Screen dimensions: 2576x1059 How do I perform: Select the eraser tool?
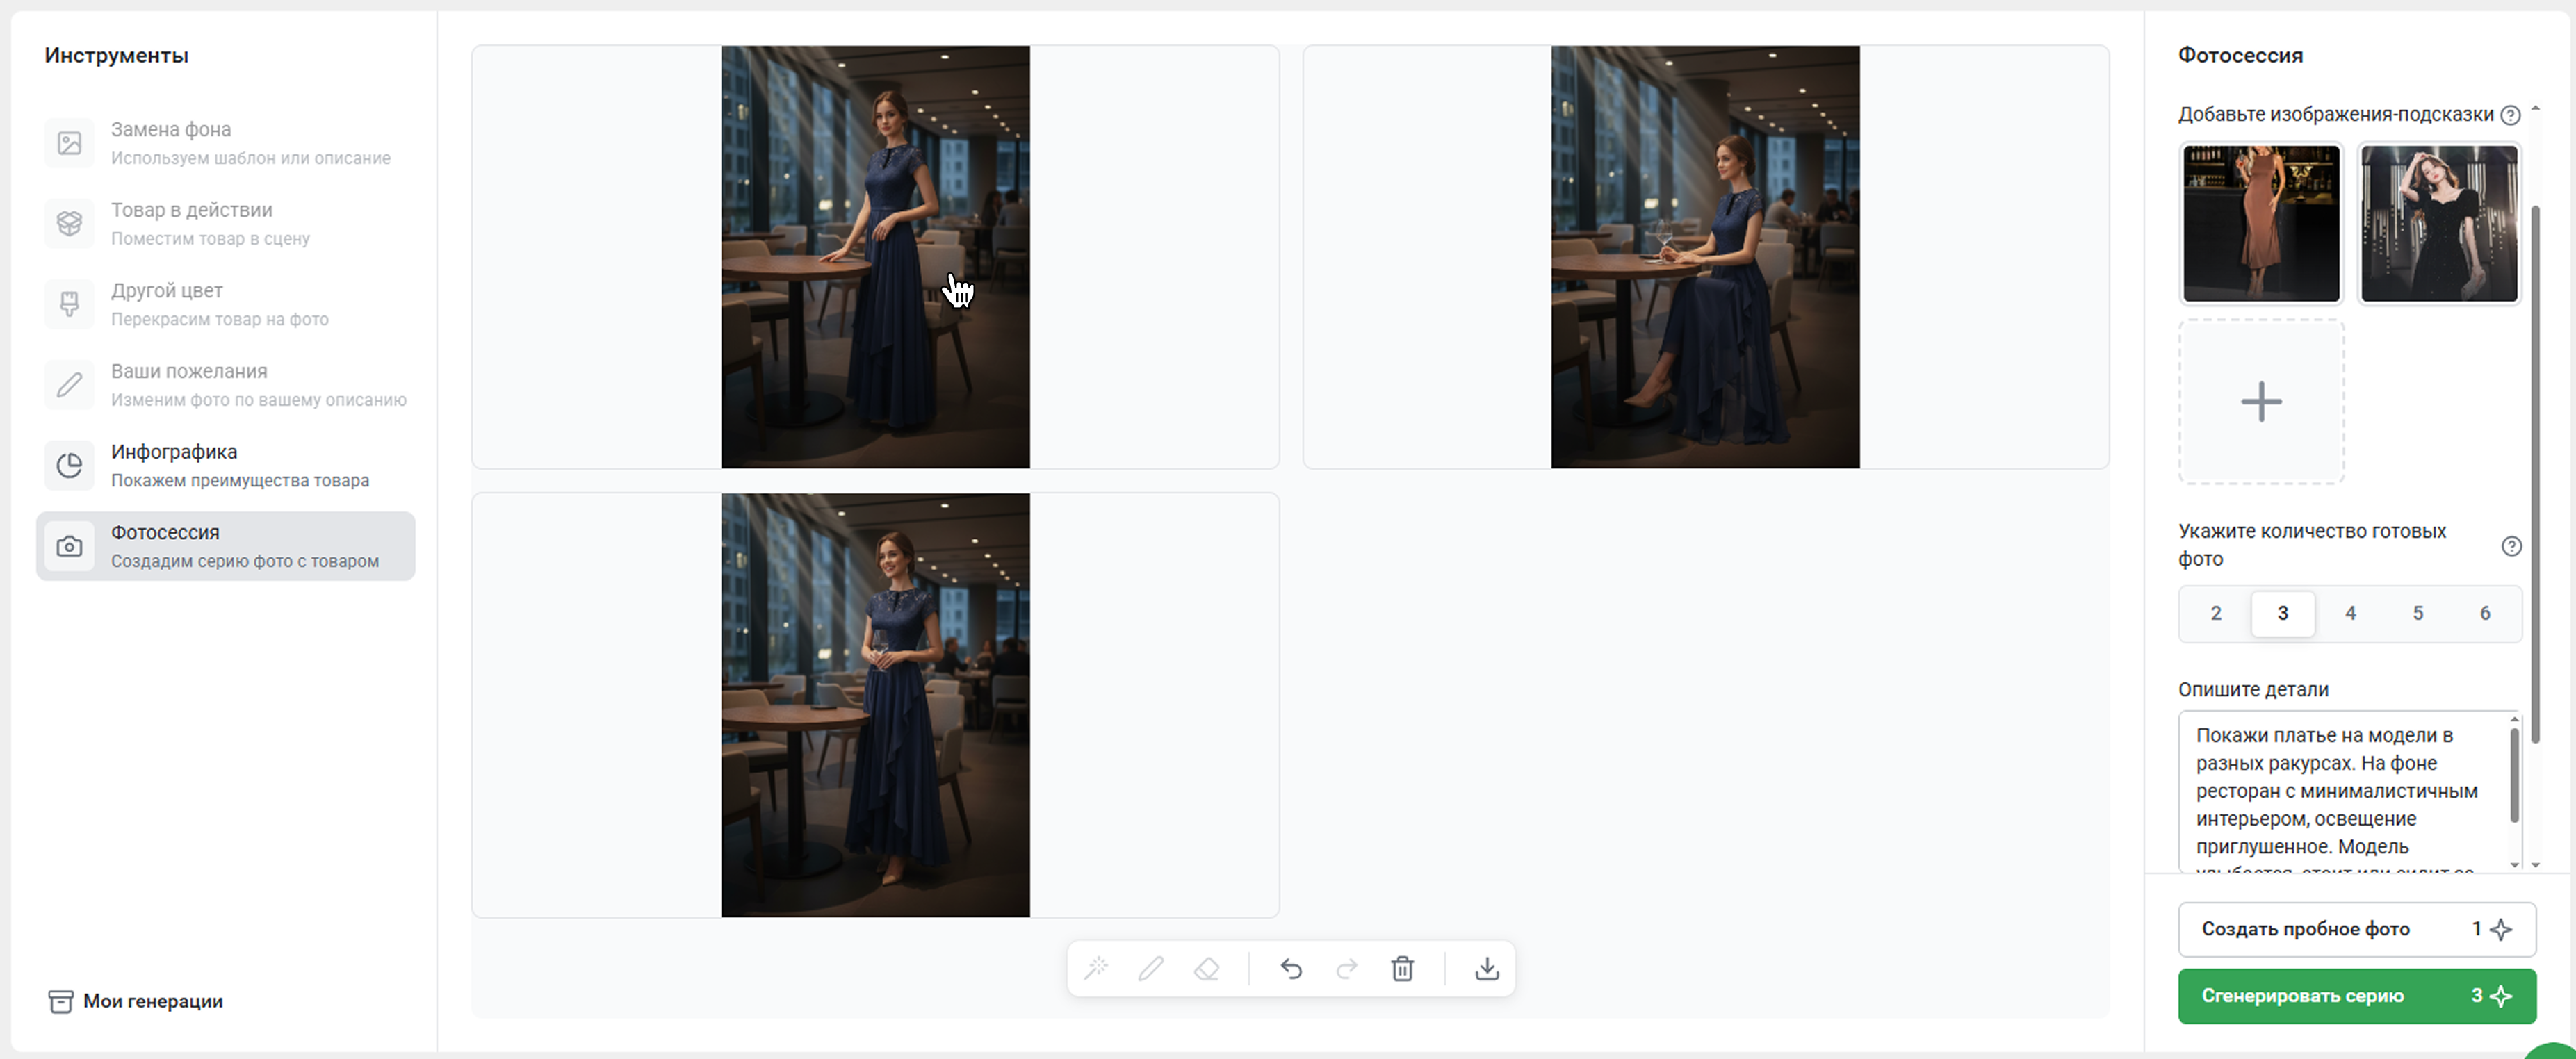pyautogui.click(x=1207, y=968)
